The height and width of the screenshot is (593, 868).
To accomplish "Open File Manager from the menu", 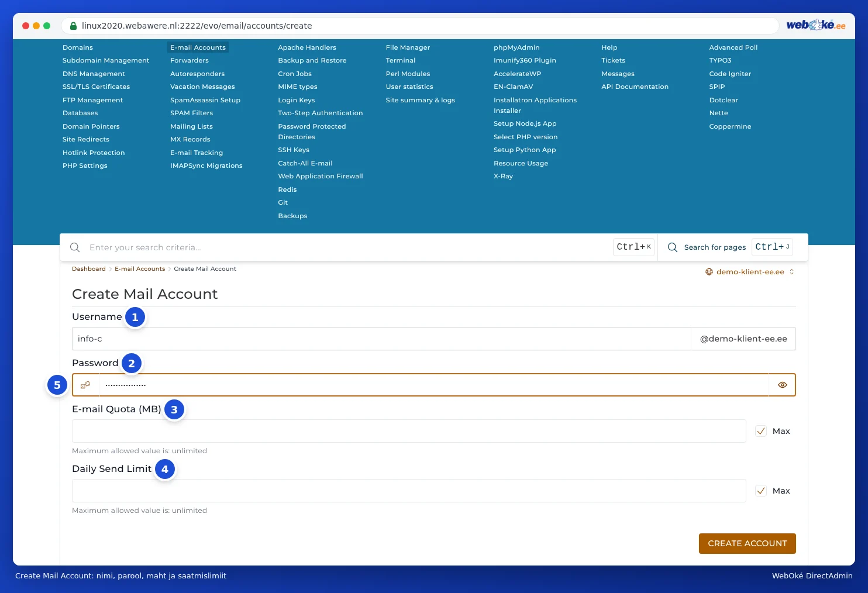I will coord(408,47).
